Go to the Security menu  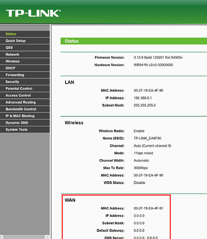click(x=25, y=82)
